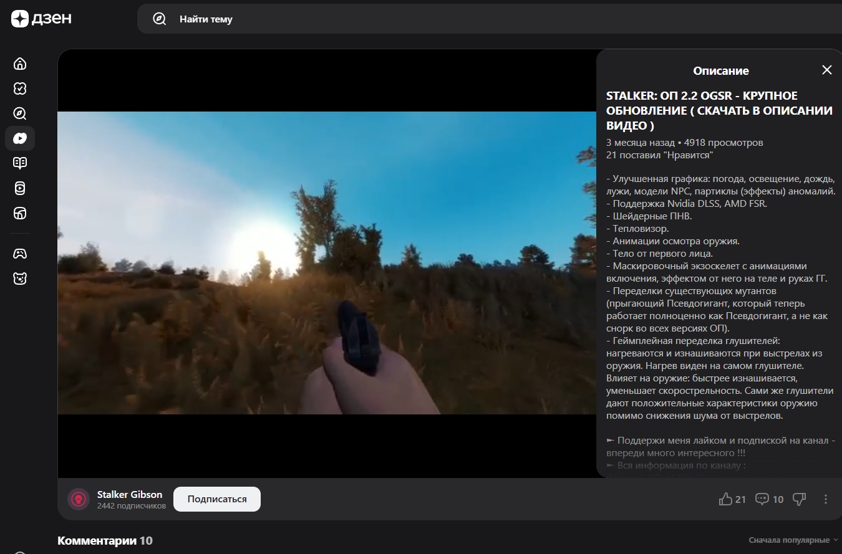This screenshot has height=554, width=842.
Task: Click the "Шейдерные ПНВ" line
Action: (x=649, y=216)
